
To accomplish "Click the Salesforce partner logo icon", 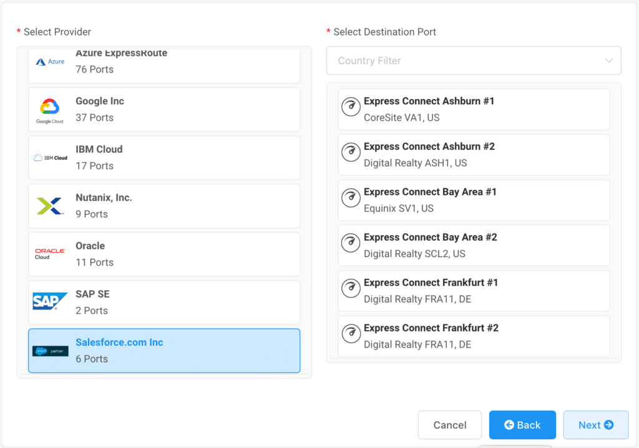I will 50,351.
